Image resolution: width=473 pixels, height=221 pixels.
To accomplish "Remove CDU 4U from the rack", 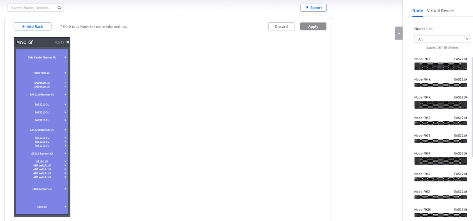I will click(65, 207).
